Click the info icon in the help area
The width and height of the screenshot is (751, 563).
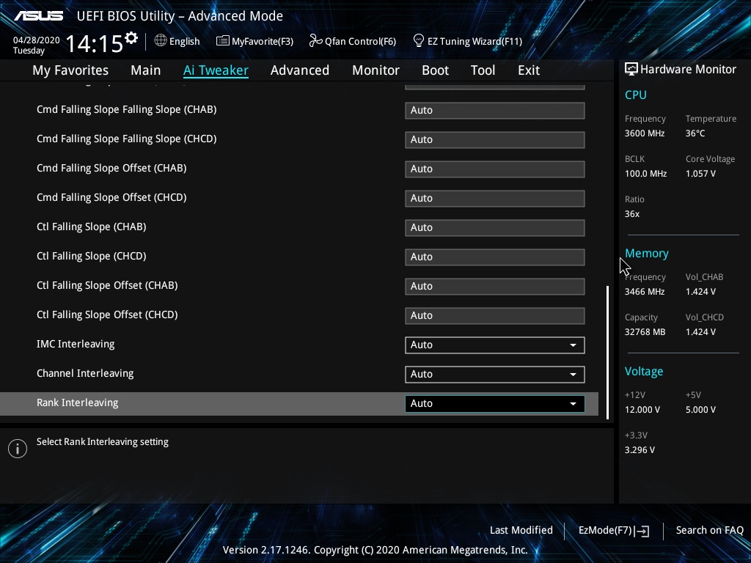point(18,449)
